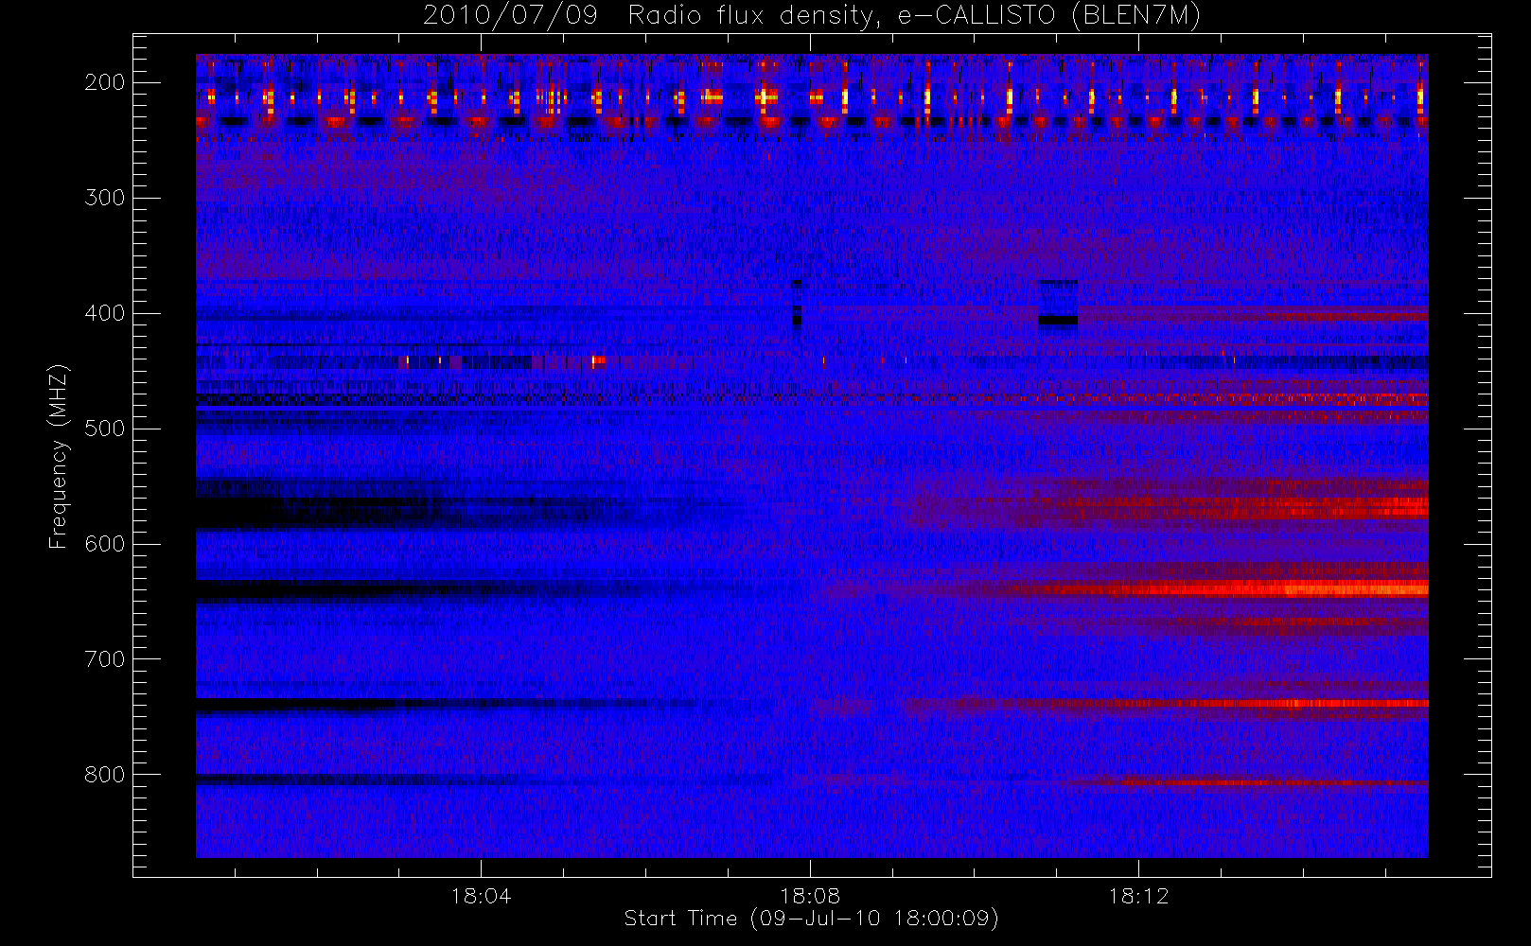
Task: Click the 700 frequency tick label
Action: pos(104,659)
